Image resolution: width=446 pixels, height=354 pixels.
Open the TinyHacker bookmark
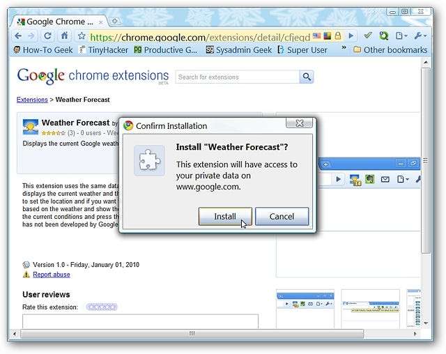(104, 50)
